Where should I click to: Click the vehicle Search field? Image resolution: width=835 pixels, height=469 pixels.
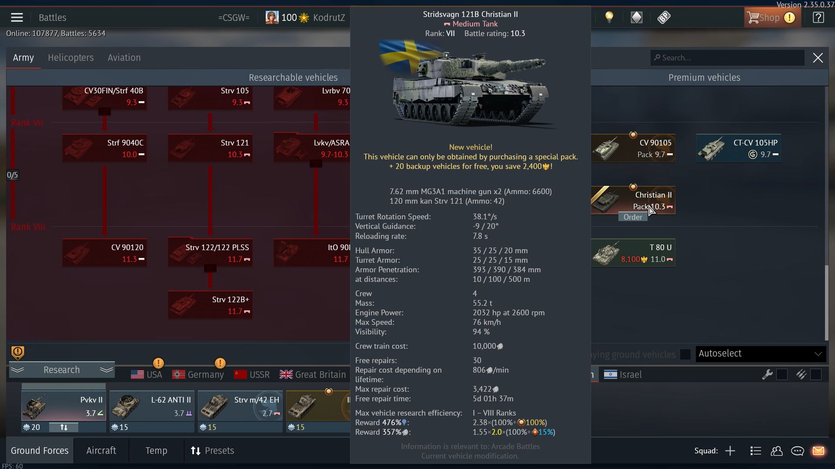[x=728, y=58]
